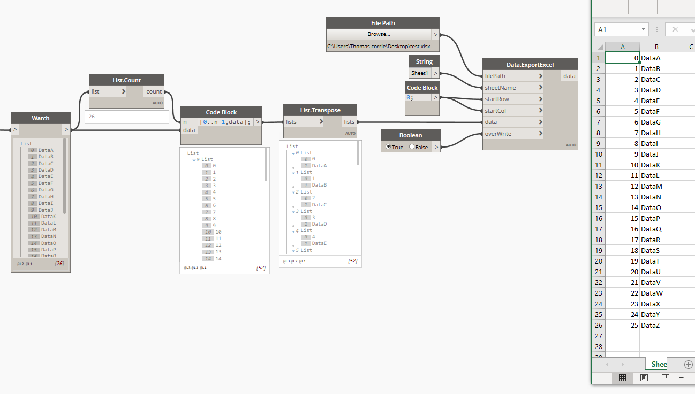The image size is (695, 394).
Task: Collapse "4 List" in the List.Transpose preview
Action: [293, 230]
